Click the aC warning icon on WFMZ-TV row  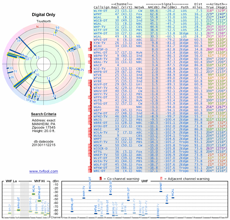tap(90, 117)
